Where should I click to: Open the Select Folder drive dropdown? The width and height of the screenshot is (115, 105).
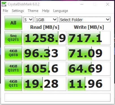click(x=85, y=19)
